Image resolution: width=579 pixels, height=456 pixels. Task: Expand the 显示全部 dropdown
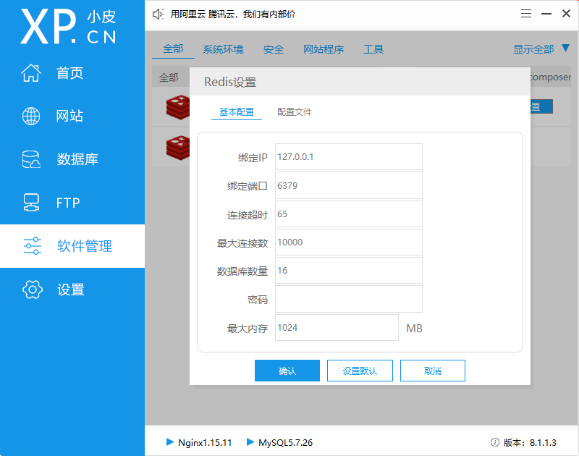point(533,49)
